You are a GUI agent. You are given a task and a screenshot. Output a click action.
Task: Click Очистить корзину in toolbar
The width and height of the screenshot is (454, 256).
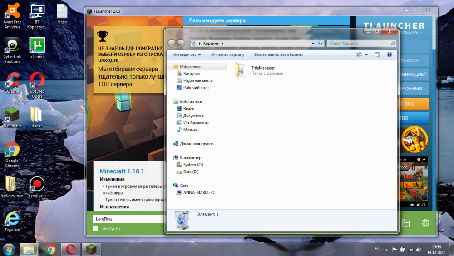(x=227, y=55)
